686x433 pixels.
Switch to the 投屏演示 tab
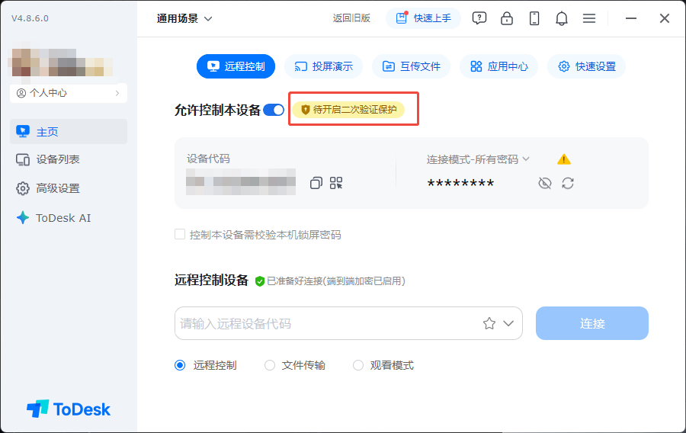click(x=324, y=66)
